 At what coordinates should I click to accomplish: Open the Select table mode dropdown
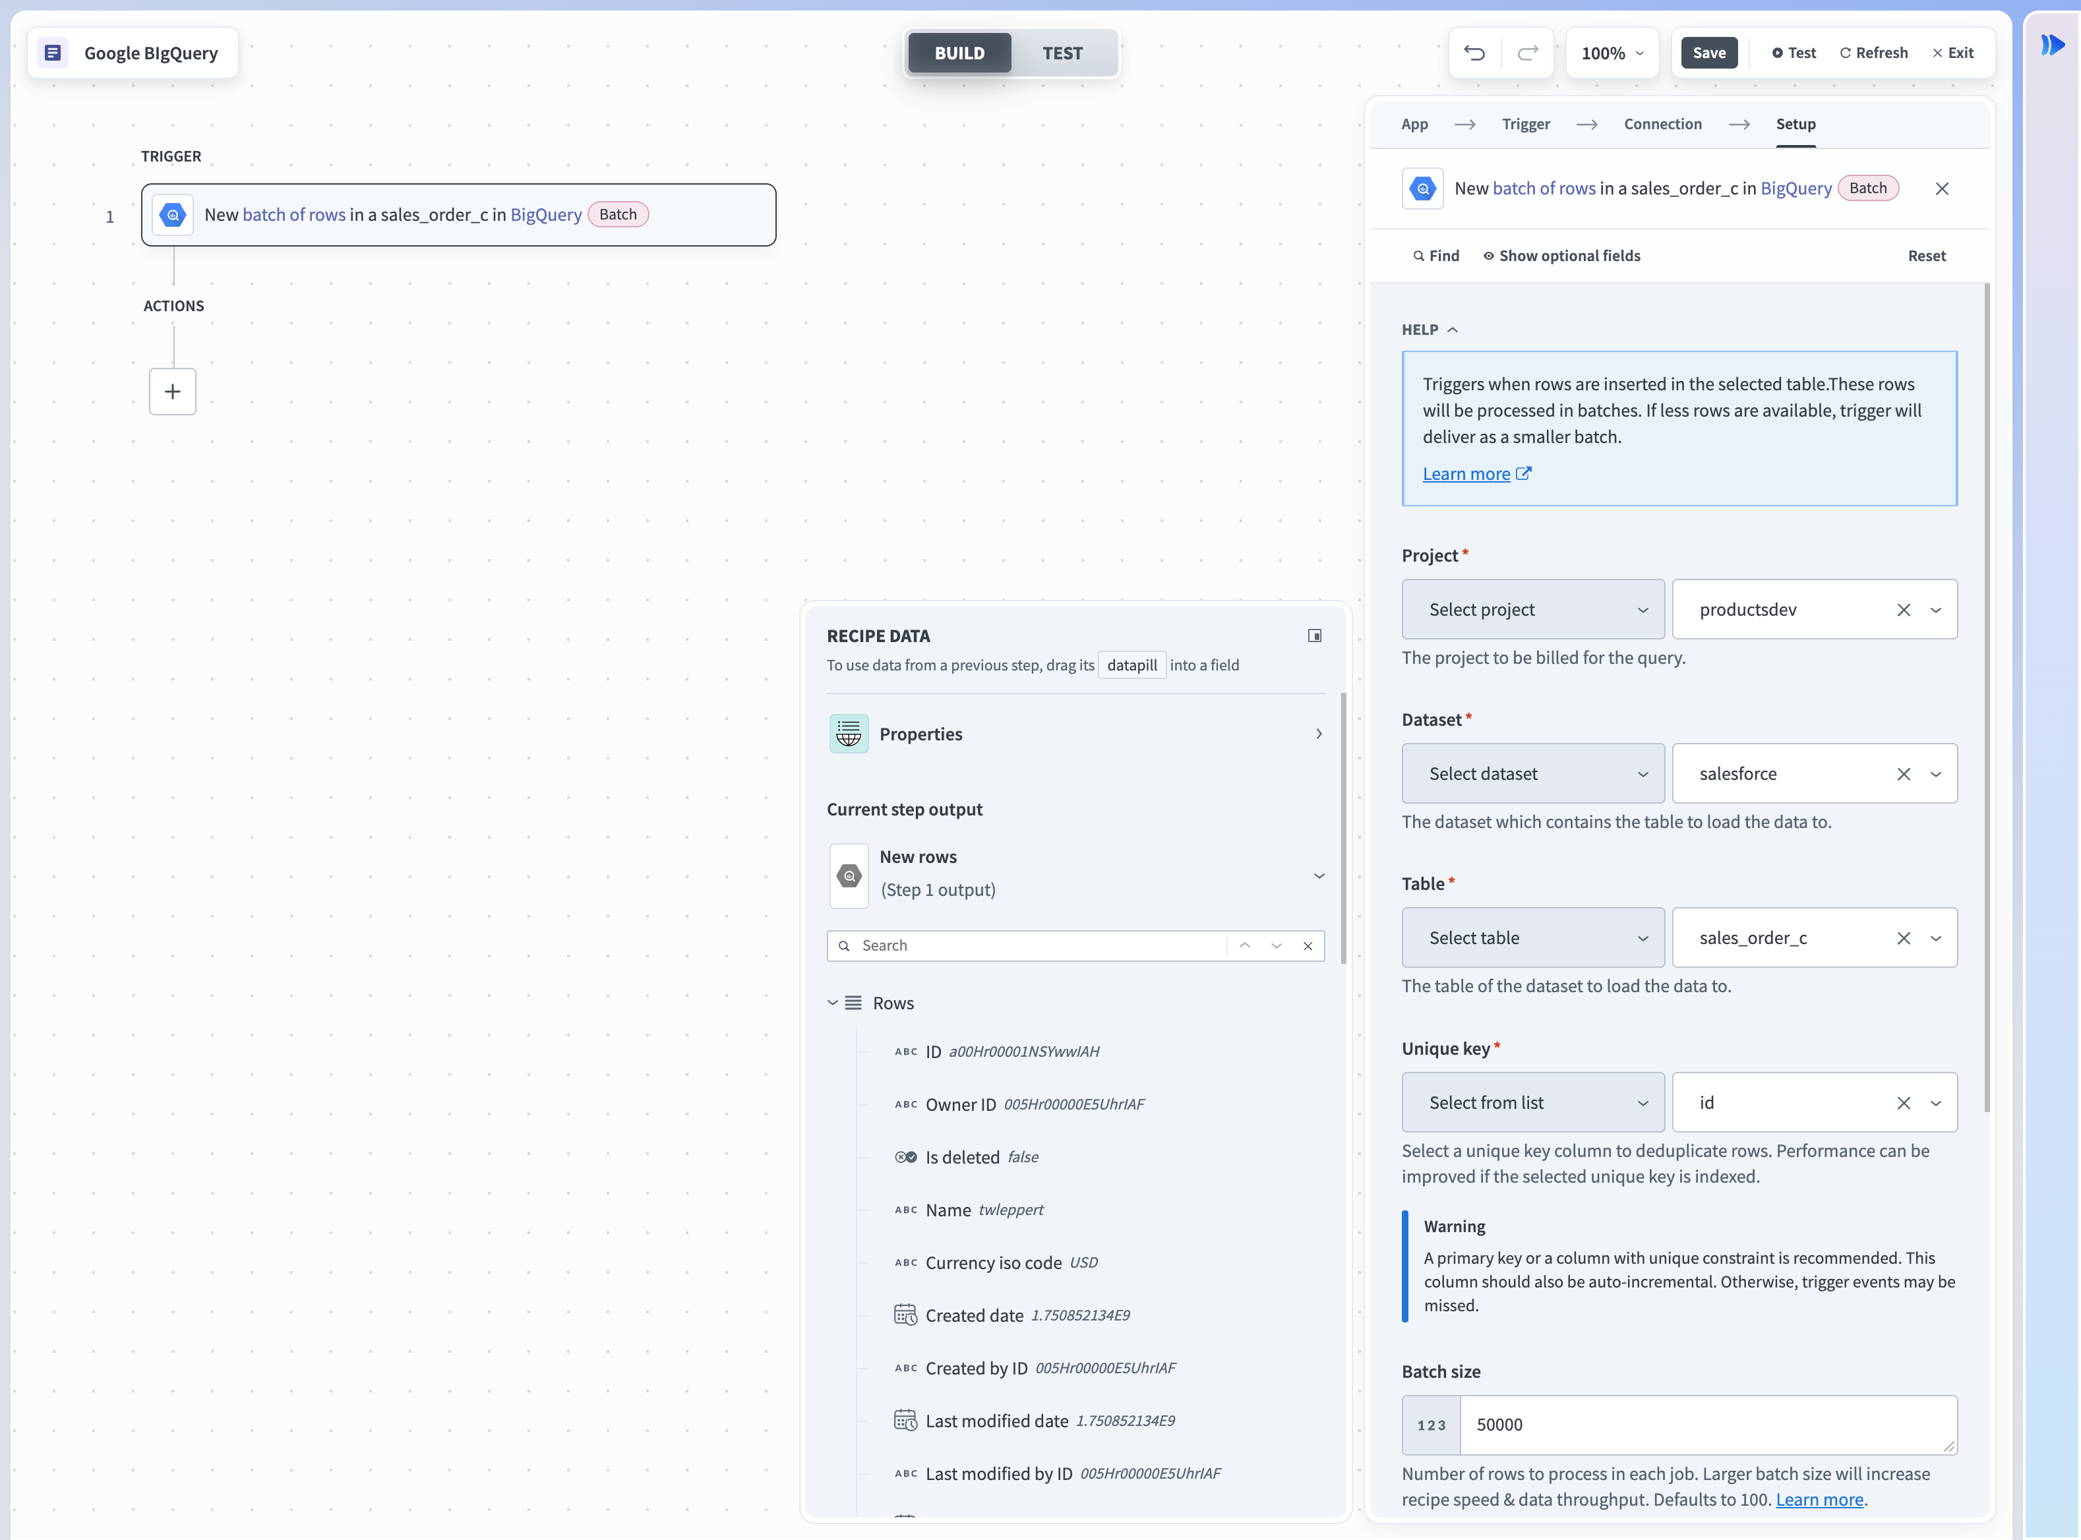(x=1533, y=938)
